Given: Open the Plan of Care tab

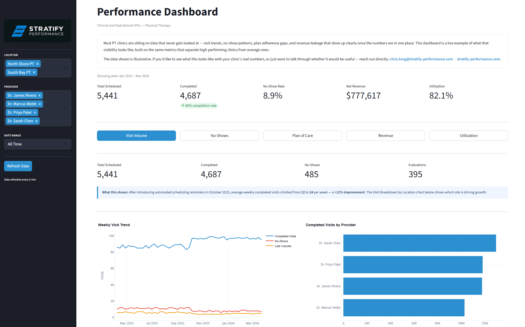Looking at the screenshot, I should click(x=303, y=136).
